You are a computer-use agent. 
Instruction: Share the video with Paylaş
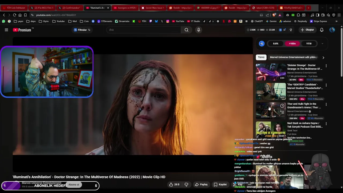pos(201,184)
